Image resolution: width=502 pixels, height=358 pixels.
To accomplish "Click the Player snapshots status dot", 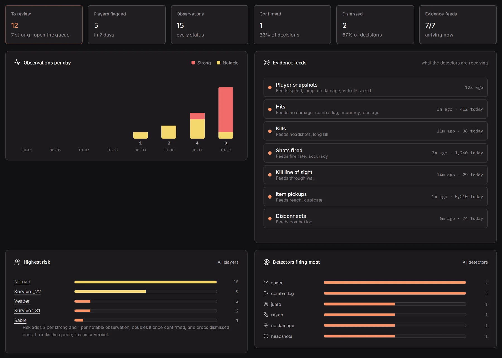I will pyautogui.click(x=270, y=87).
